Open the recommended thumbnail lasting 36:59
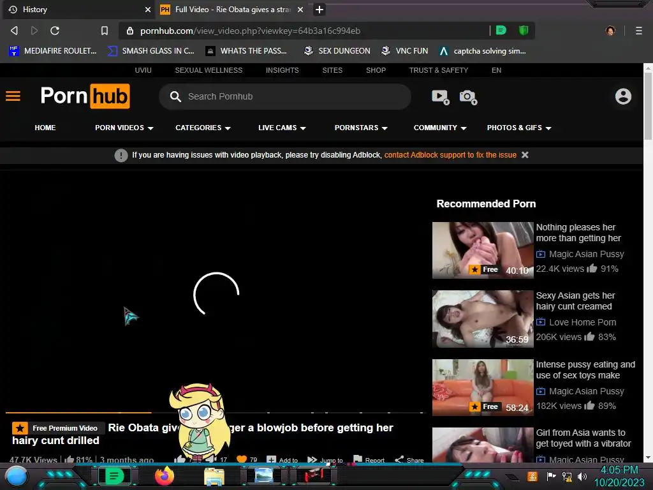The height and width of the screenshot is (490, 653). [483, 319]
